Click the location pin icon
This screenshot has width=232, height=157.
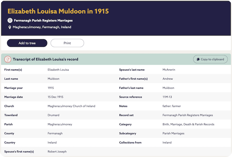[10, 27]
